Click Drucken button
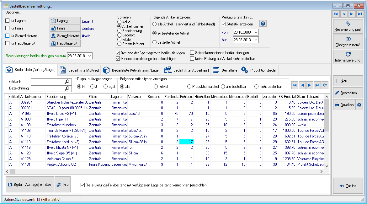367x204 pixels. pos(344,105)
